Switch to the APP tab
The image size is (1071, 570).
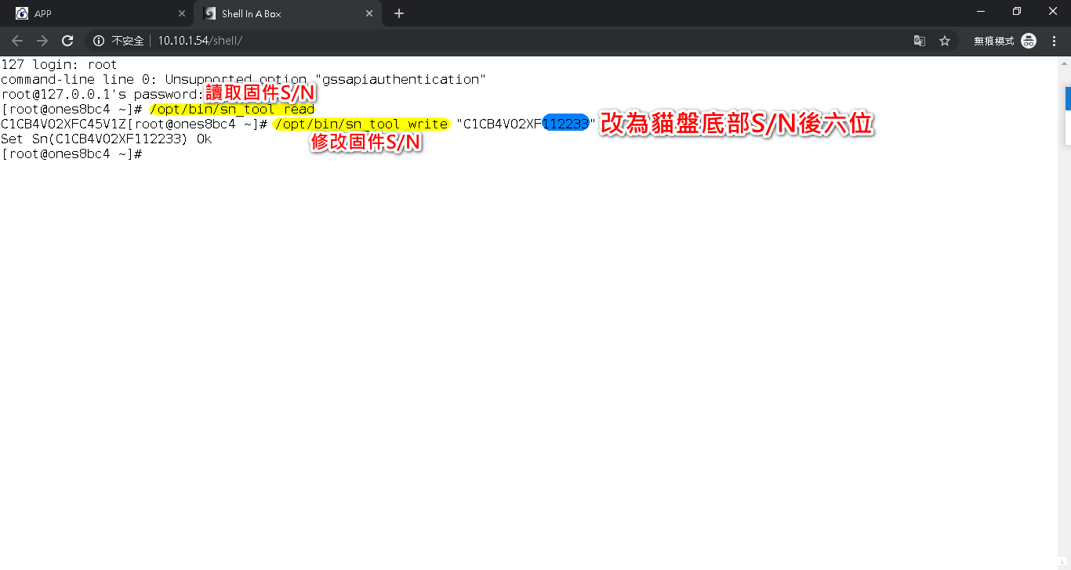[x=94, y=14]
